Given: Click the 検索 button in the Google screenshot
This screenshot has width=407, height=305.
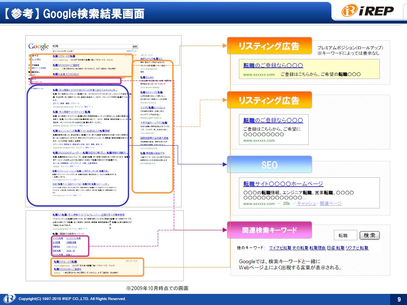Looking at the screenshot, I should point(135,46).
